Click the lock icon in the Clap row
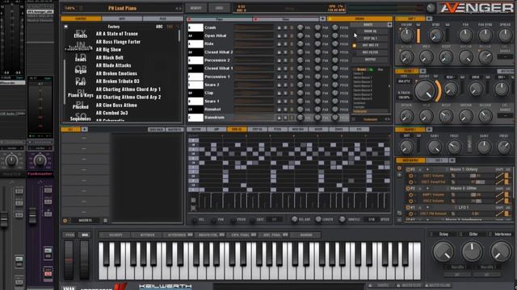The height and width of the screenshot is (290, 517). (279, 93)
